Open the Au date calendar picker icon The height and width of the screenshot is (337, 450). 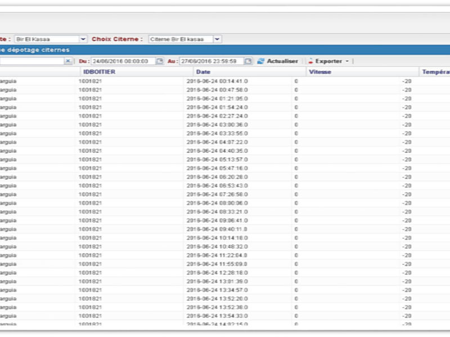click(x=248, y=61)
